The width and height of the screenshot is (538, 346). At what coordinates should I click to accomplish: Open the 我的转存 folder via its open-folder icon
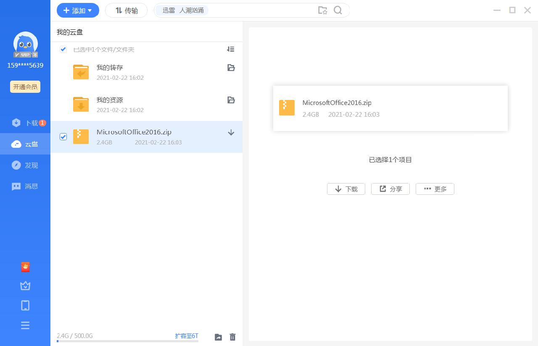pyautogui.click(x=231, y=68)
